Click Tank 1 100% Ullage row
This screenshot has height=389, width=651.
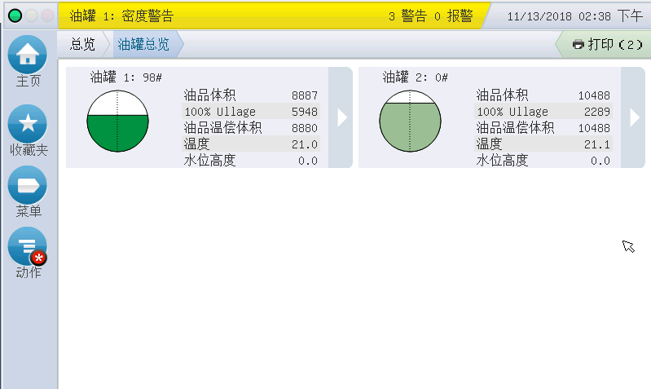pyautogui.click(x=250, y=111)
